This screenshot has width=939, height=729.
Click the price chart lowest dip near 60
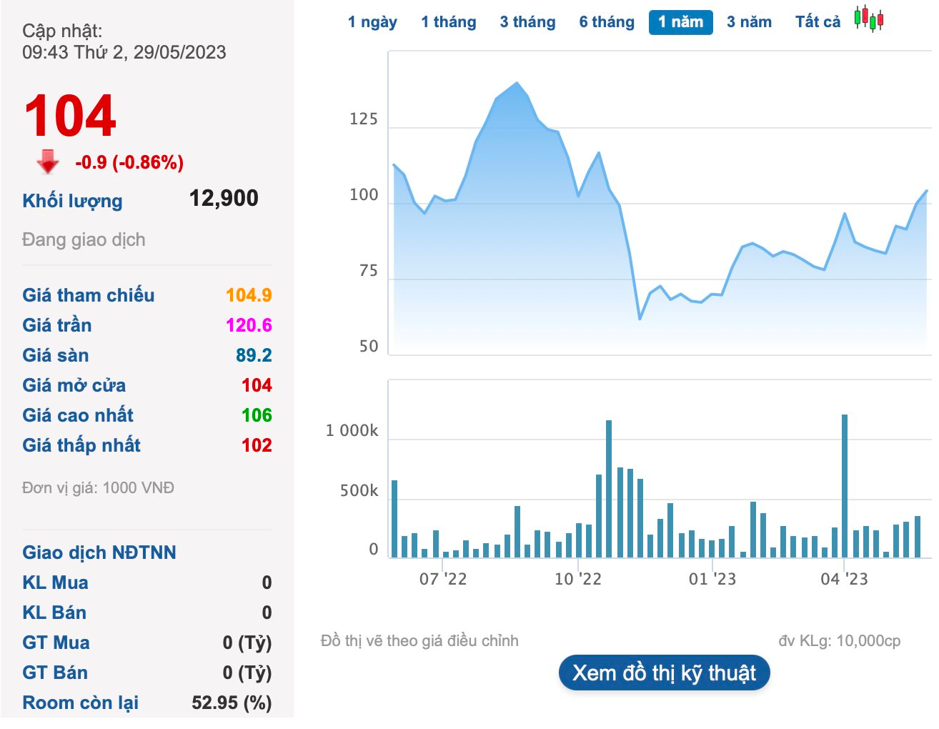click(x=640, y=318)
